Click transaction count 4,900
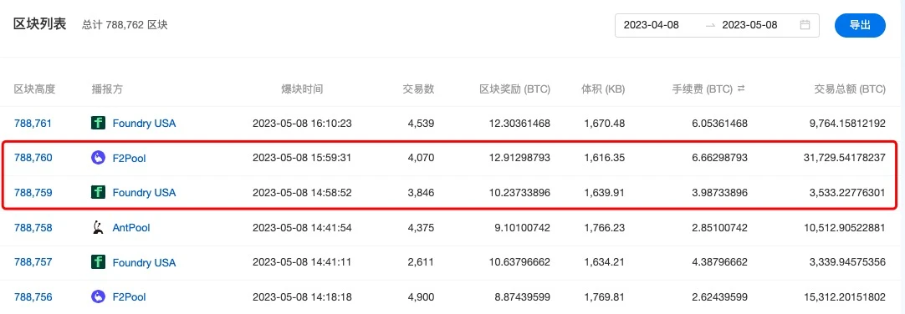Image resolution: width=905 pixels, height=314 pixels. coord(421,297)
